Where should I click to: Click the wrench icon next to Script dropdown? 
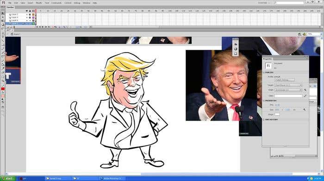305,90
